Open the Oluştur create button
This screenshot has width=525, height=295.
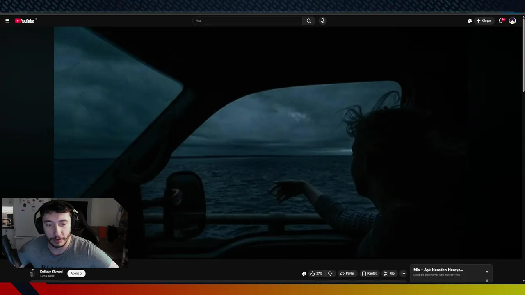[x=484, y=21]
